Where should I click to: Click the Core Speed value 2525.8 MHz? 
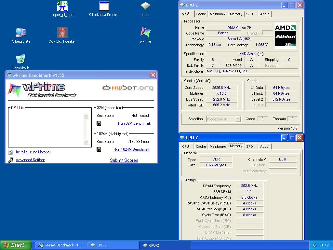(221, 88)
